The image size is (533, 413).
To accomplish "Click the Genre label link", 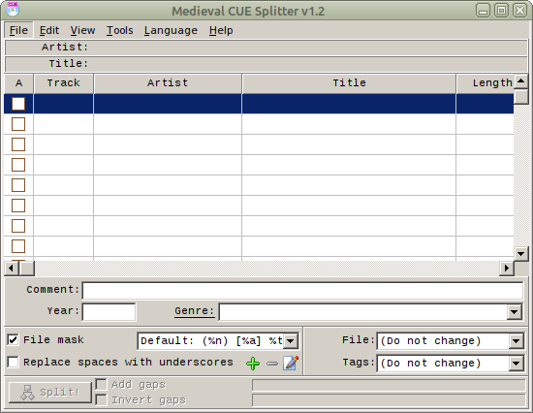I will 194,311.
